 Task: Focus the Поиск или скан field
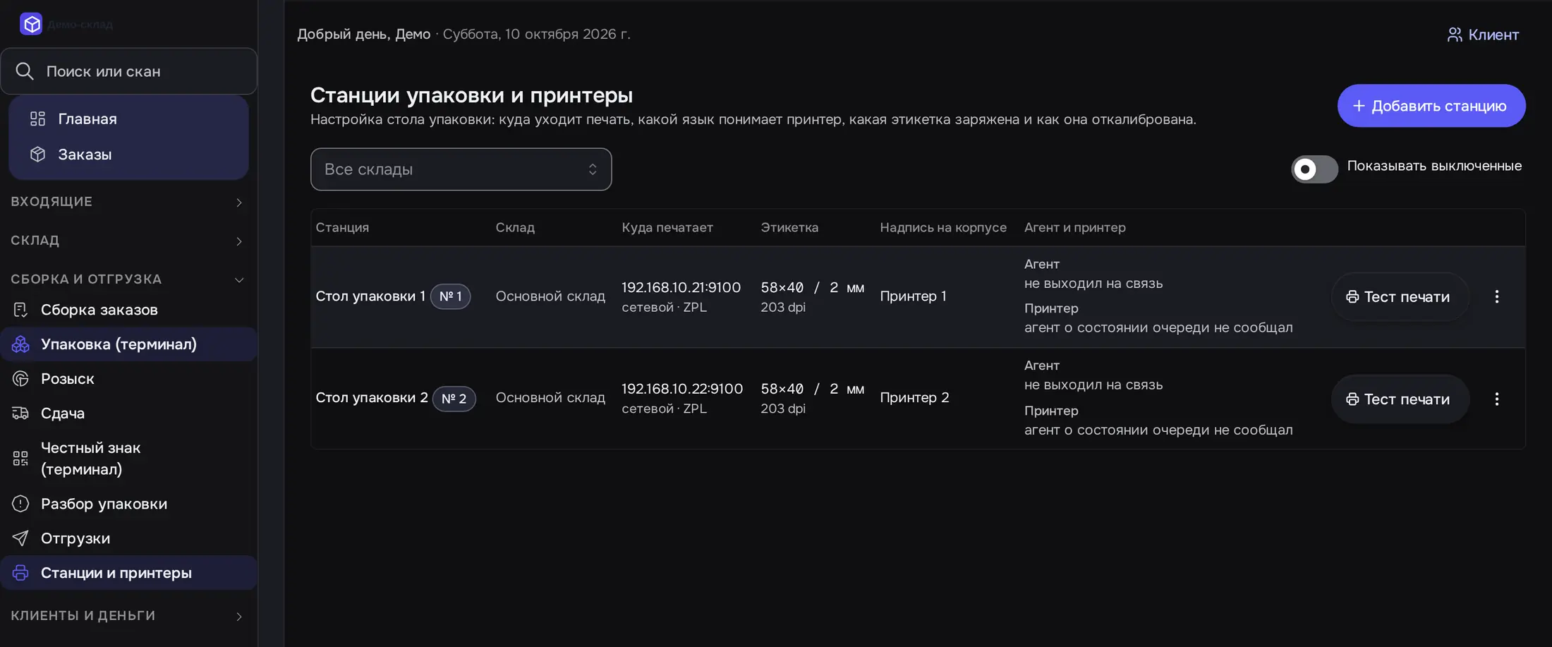pos(128,71)
